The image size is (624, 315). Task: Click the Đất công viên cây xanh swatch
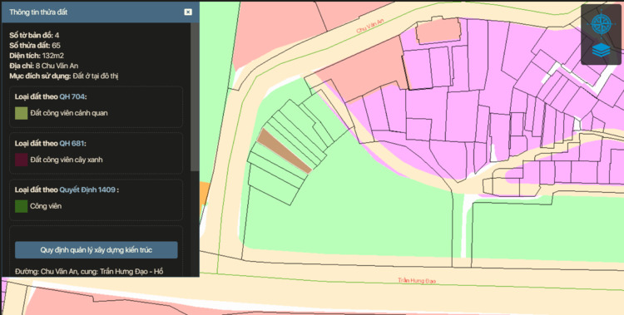click(x=21, y=160)
